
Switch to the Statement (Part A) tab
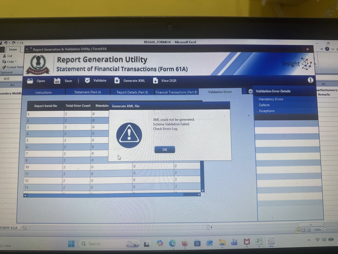point(88,92)
